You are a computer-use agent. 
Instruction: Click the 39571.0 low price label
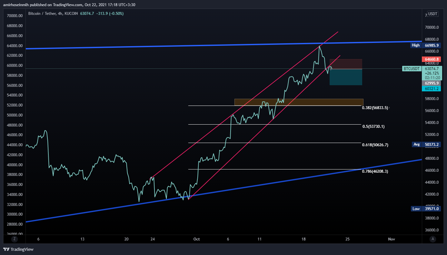pos(432,209)
